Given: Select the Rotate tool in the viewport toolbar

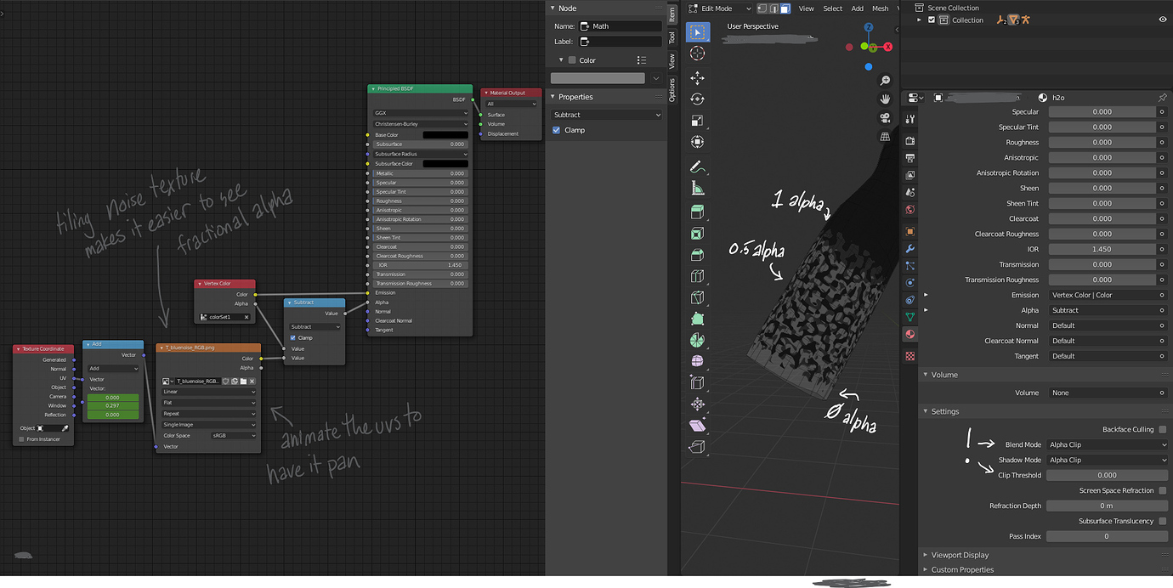Looking at the screenshot, I should (x=697, y=99).
